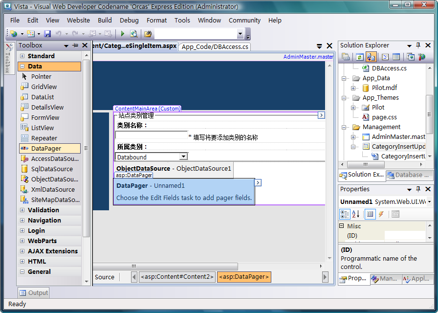Image resolution: width=438 pixels, height=313 pixels.
Task: Collapse the Data toolbox group
Action: 22,67
